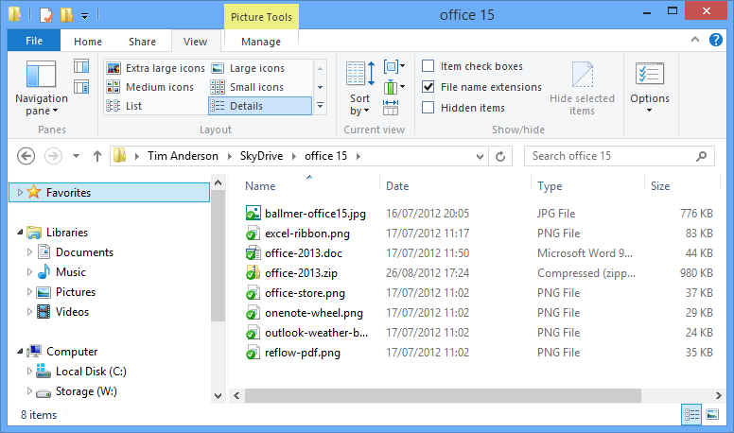Expand the Documents library node
This screenshot has height=433, width=734.
(29, 252)
